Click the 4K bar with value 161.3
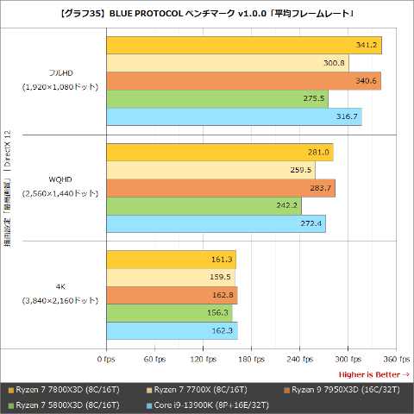414x414 pixels. point(172,260)
